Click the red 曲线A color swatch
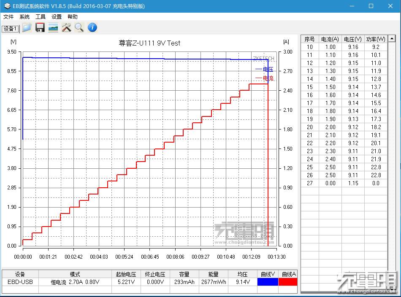401x297 pixels. pos(288,282)
